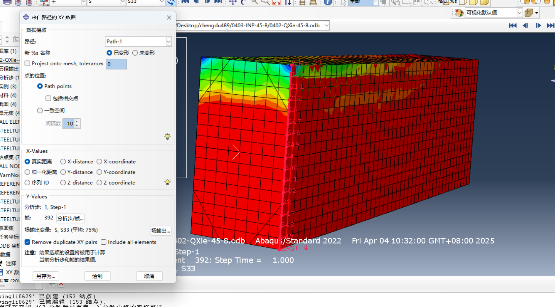Click the blue info query icon
Image resolution: width=555 pixels, height=307 pixels.
[x=328, y=2]
